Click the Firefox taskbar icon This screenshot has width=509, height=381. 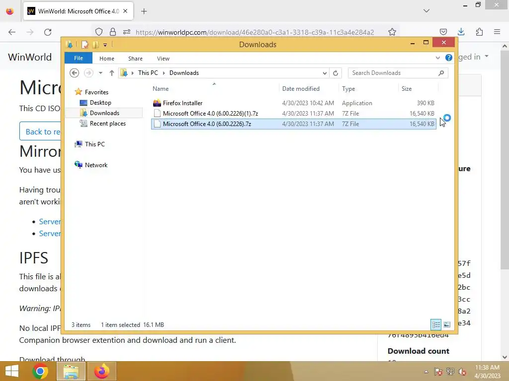click(x=102, y=371)
